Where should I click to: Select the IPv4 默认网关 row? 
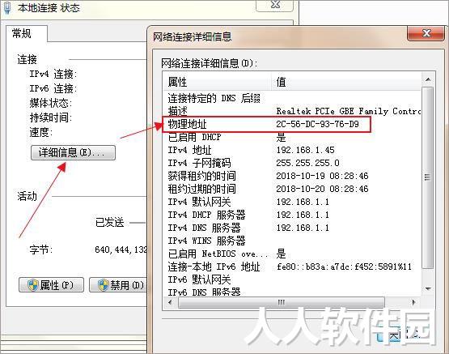point(292,202)
